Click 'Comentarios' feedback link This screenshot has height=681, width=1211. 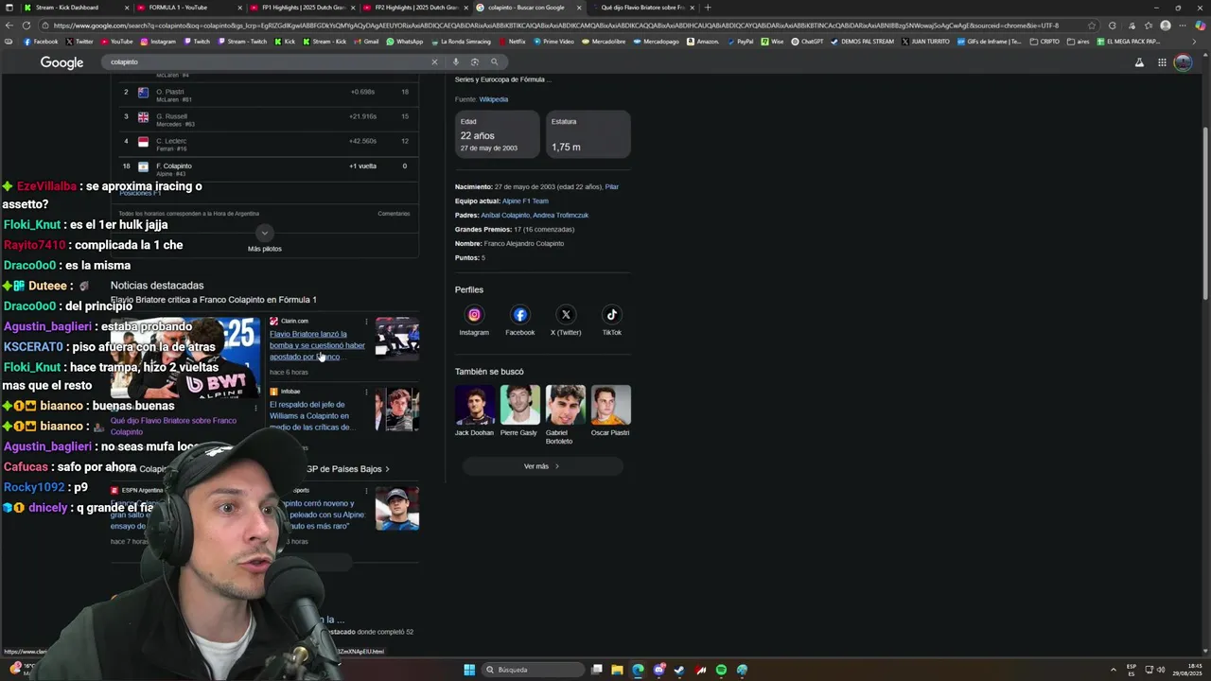click(x=394, y=214)
